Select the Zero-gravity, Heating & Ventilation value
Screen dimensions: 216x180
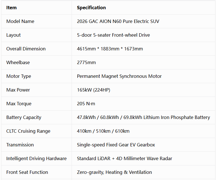115,172
